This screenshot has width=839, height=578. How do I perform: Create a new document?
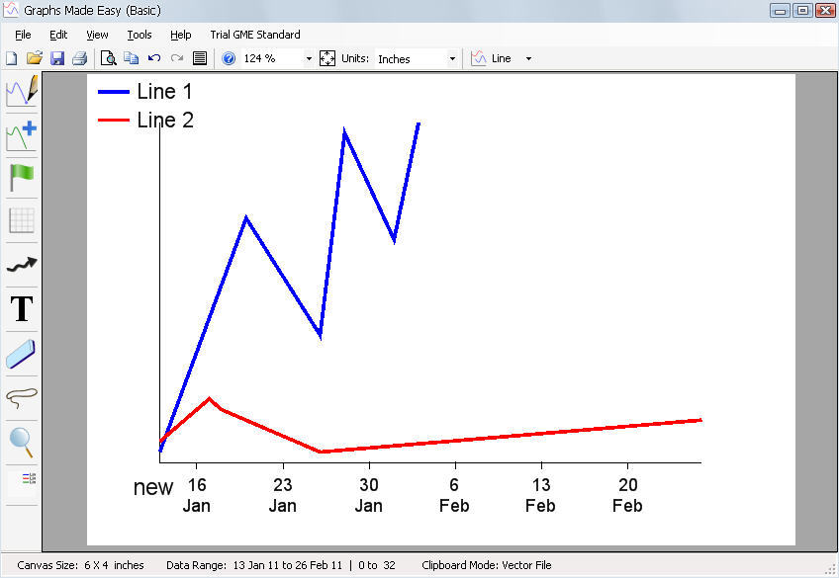[x=11, y=58]
